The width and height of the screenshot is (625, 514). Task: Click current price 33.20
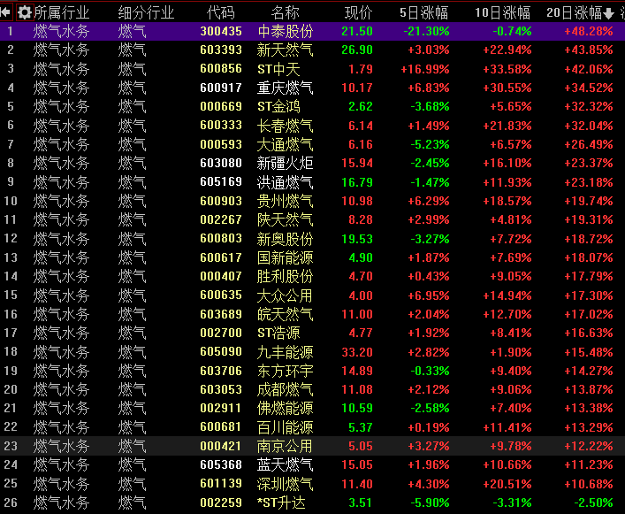357,352
